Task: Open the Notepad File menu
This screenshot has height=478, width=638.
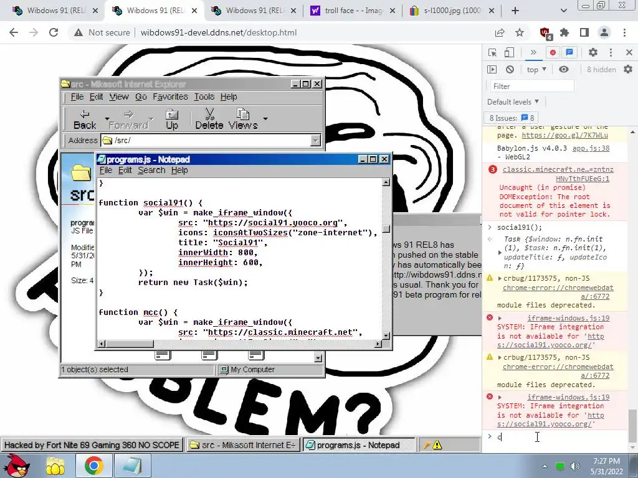Action: pos(105,171)
